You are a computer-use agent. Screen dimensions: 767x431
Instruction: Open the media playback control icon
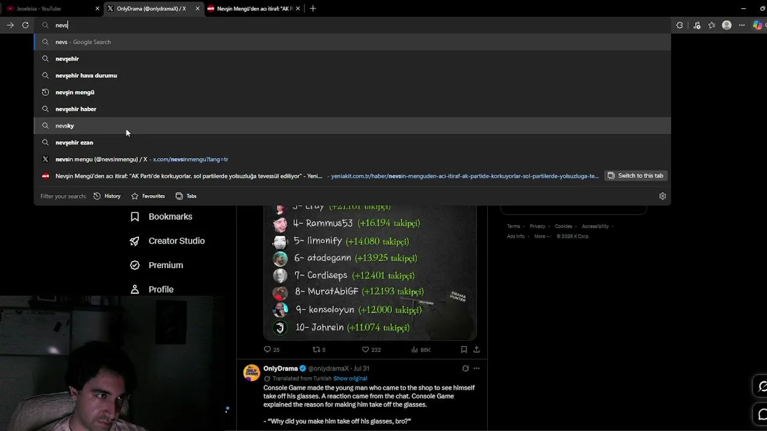coord(696,25)
